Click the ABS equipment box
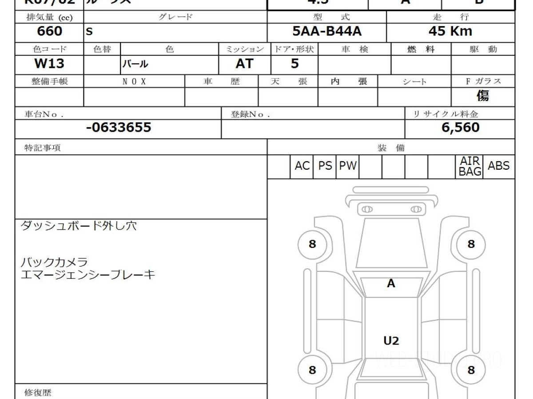 pyautogui.click(x=499, y=166)
